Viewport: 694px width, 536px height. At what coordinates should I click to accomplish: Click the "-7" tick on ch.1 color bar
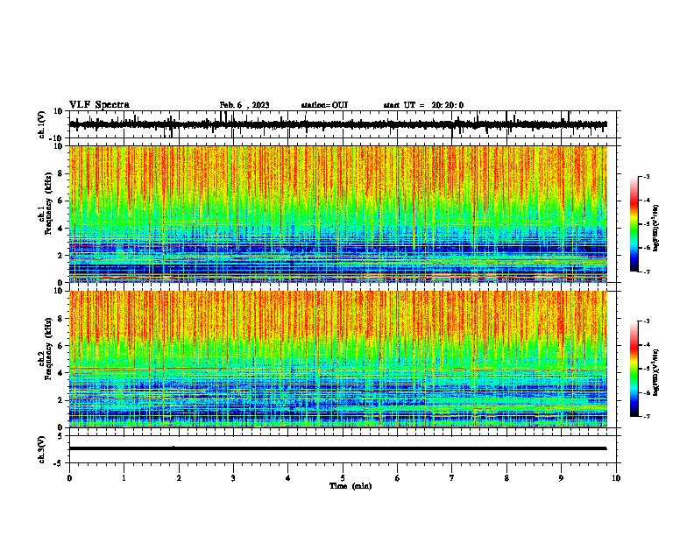647,272
